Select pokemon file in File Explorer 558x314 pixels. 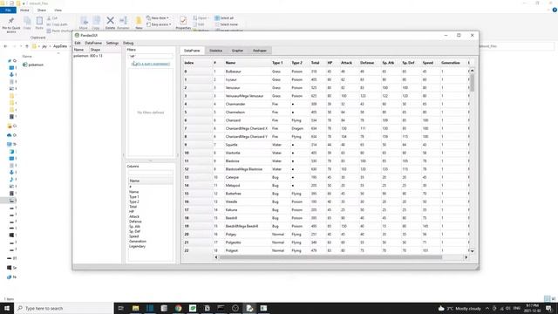(x=33, y=65)
